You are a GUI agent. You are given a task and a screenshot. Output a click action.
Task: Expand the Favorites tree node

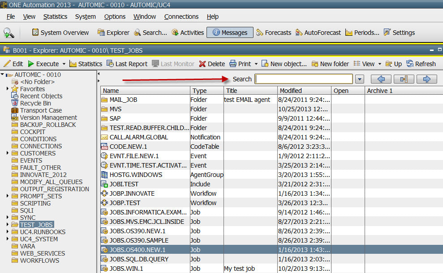8,89
